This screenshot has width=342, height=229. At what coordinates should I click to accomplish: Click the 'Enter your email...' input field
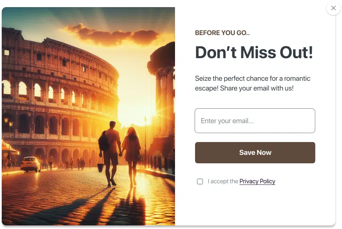pyautogui.click(x=255, y=121)
